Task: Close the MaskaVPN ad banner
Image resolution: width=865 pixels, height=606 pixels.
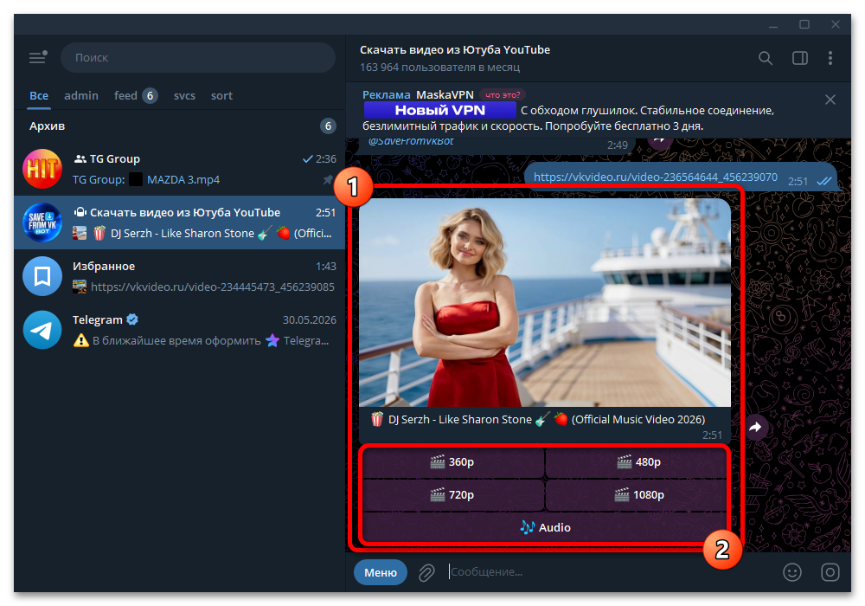Action: 830,100
